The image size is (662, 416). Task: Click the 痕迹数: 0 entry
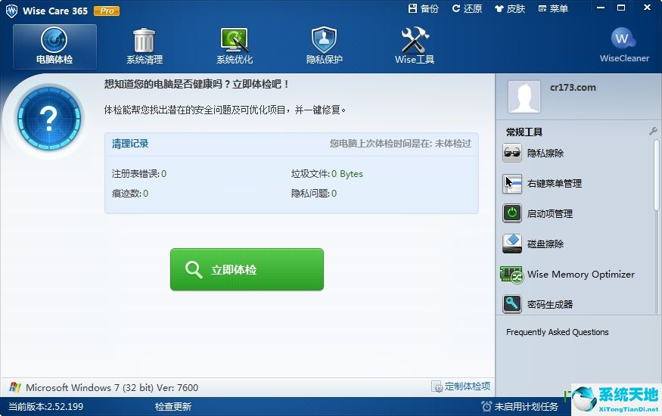point(130,193)
